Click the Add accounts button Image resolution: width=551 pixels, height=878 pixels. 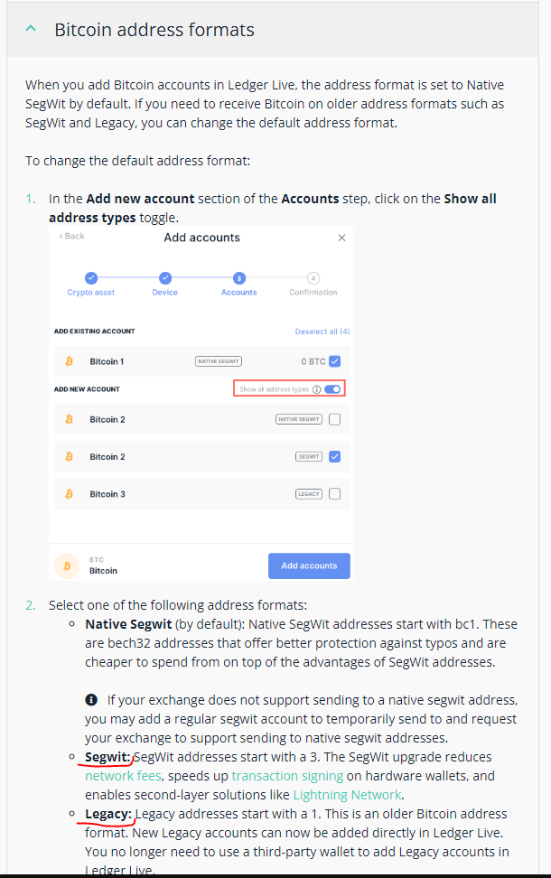309,565
